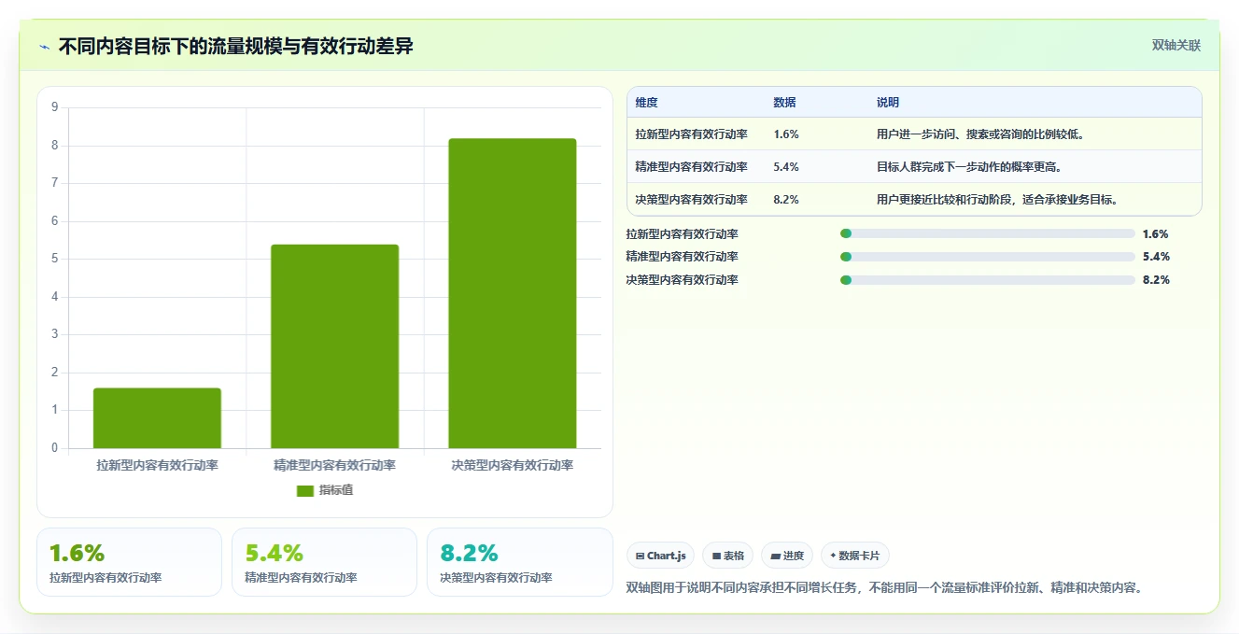This screenshot has height=634, width=1239.
Task: Click the 1.6% value in the table
Action: pyautogui.click(x=786, y=134)
